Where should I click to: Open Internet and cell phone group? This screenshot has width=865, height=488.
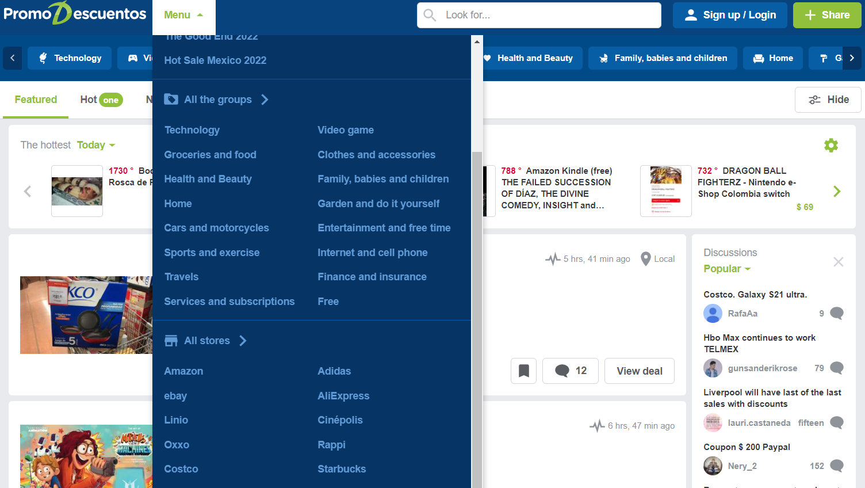[373, 253]
